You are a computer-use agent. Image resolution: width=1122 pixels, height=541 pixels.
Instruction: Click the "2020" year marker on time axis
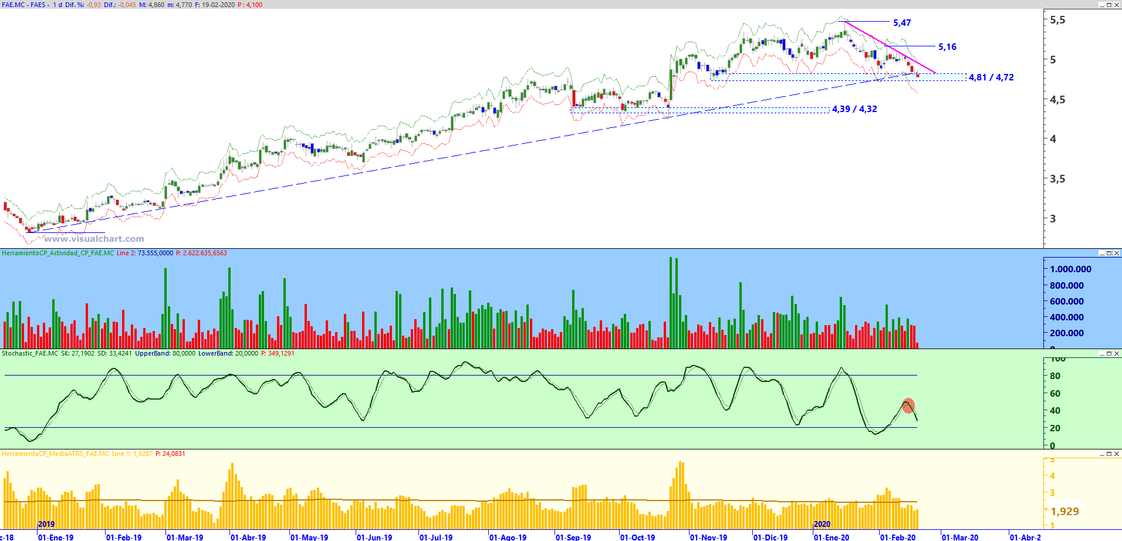click(x=822, y=524)
